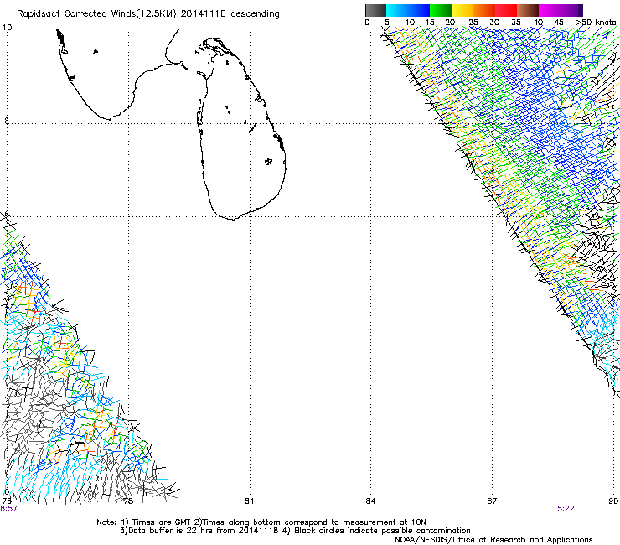Click the longitude label '81'
620x545 pixels.
click(249, 501)
